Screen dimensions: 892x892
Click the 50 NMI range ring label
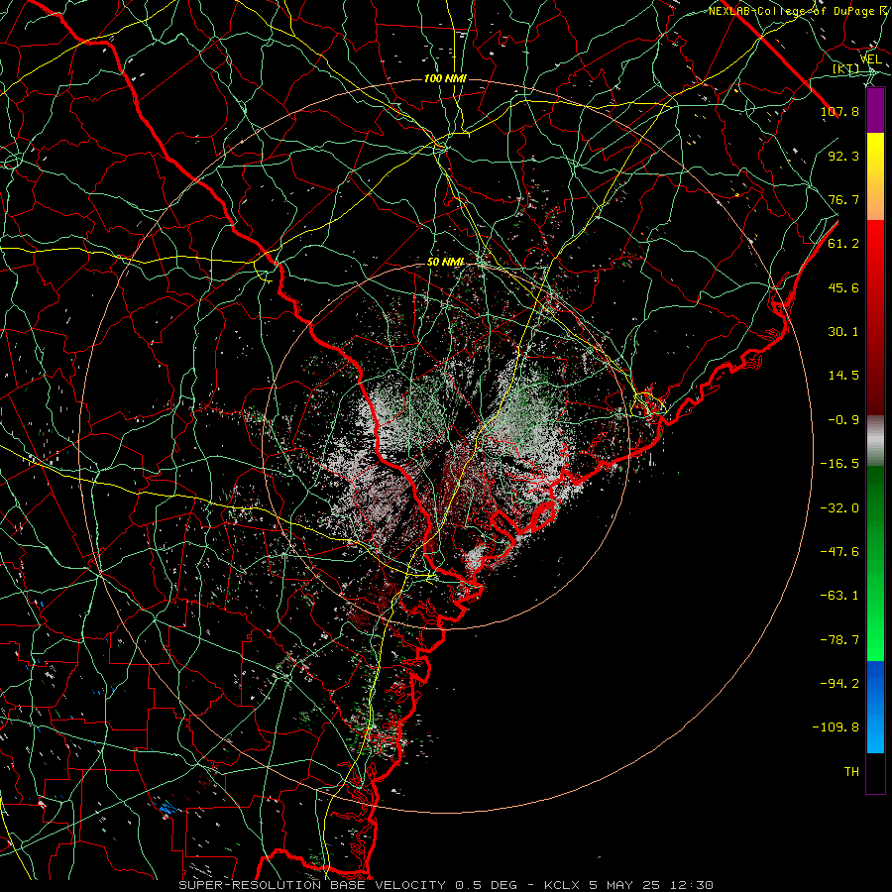(445, 263)
